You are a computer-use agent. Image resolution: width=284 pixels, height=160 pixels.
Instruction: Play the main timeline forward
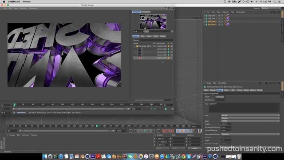click(x=144, y=131)
